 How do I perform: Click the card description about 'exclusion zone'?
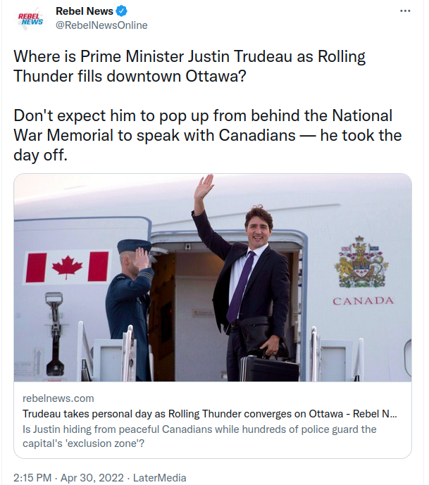[x=199, y=436]
